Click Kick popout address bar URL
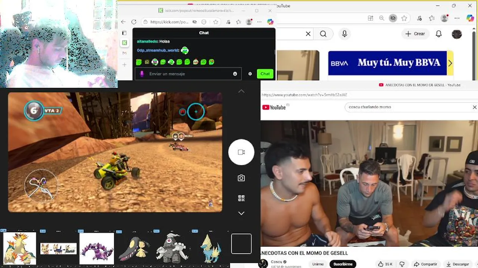The width and height of the screenshot is (478, 268). pos(169,22)
